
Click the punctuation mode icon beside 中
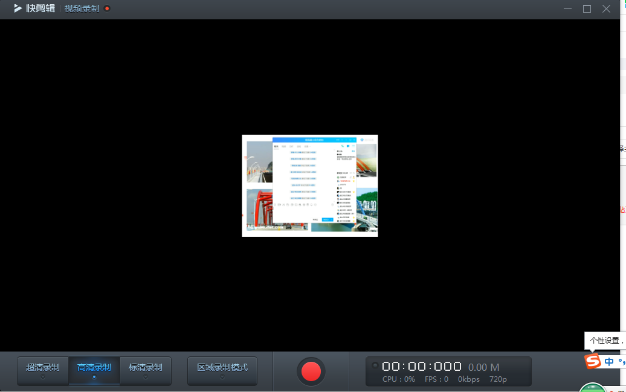pyautogui.click(x=622, y=362)
